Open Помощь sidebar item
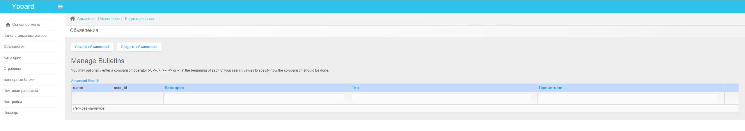Image resolution: width=745 pixels, height=131 pixels. click(x=11, y=113)
